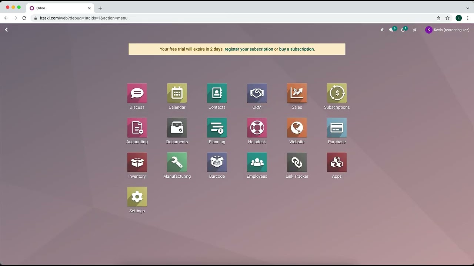Open the Settings app
This screenshot has height=266, width=474.
coord(137,197)
